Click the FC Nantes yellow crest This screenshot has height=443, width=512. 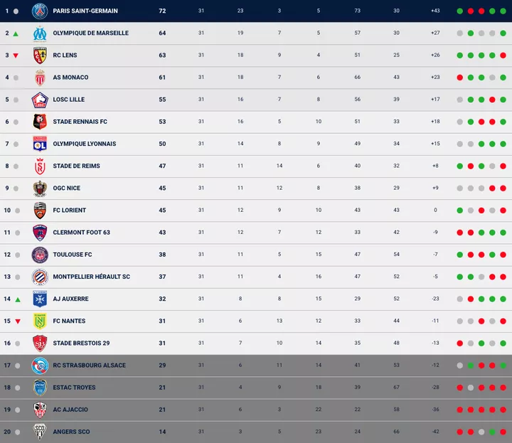click(x=40, y=321)
